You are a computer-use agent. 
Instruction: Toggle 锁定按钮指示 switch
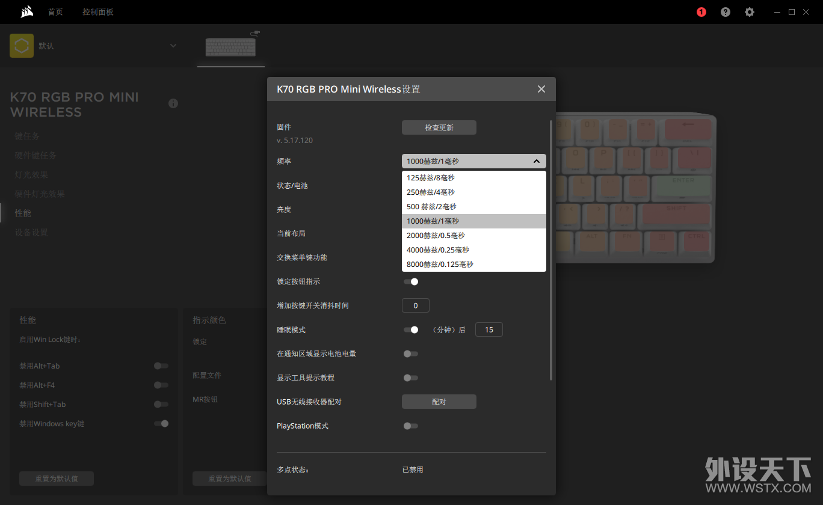(411, 281)
